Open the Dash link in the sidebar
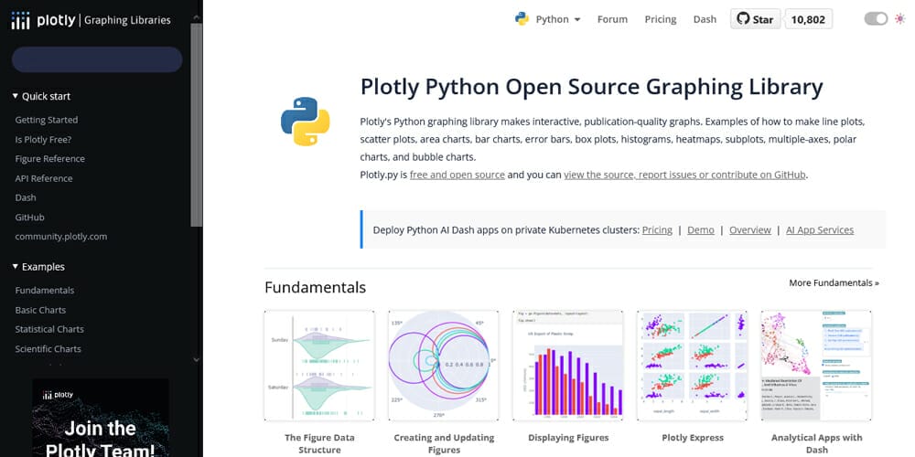 coord(25,197)
